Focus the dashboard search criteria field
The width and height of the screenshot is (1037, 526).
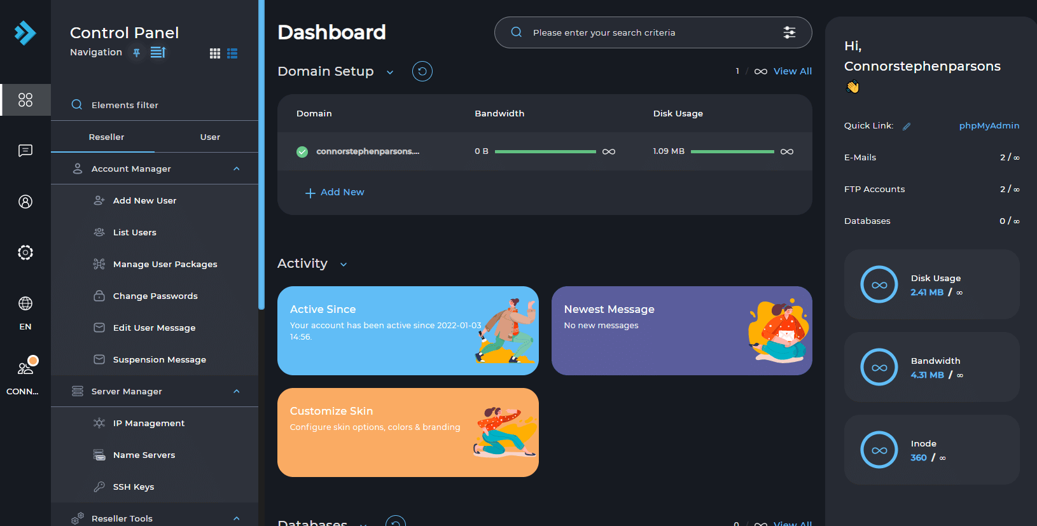(x=652, y=32)
